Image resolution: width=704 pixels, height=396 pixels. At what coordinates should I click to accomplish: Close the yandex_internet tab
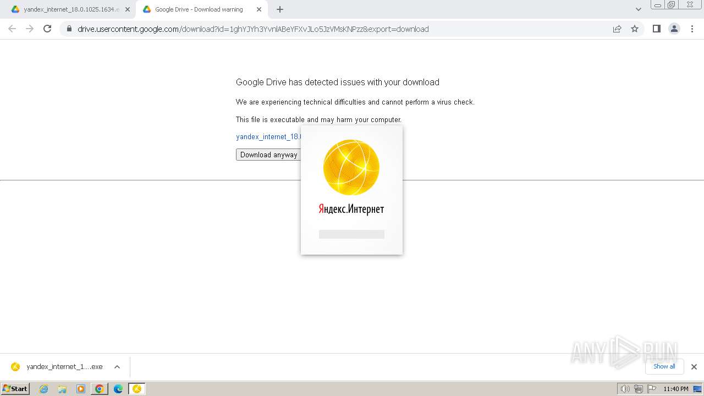pos(128,9)
